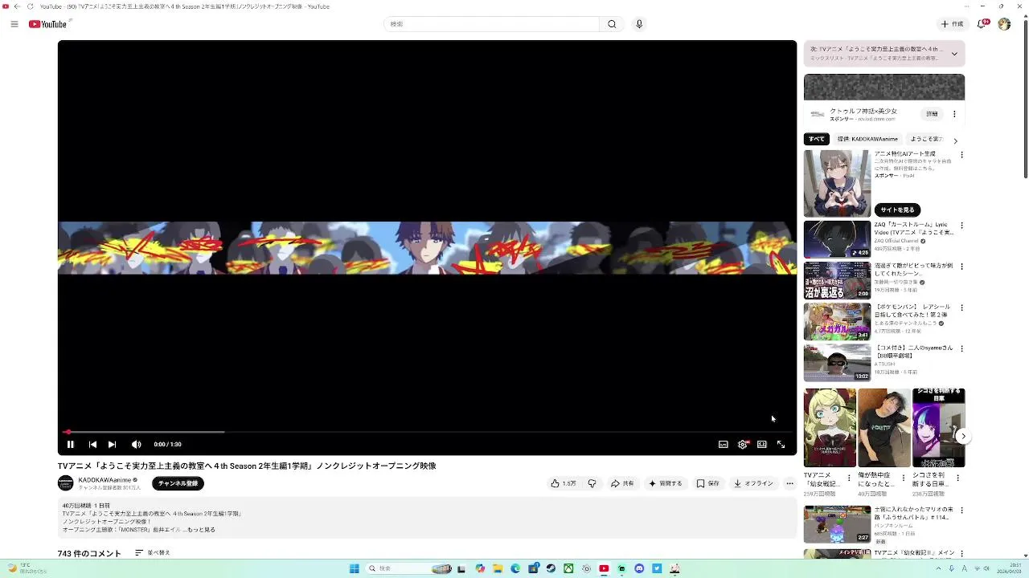The width and height of the screenshot is (1029, 578).
Task: Subscribe with the チャンネル登録 button
Action: tap(178, 483)
